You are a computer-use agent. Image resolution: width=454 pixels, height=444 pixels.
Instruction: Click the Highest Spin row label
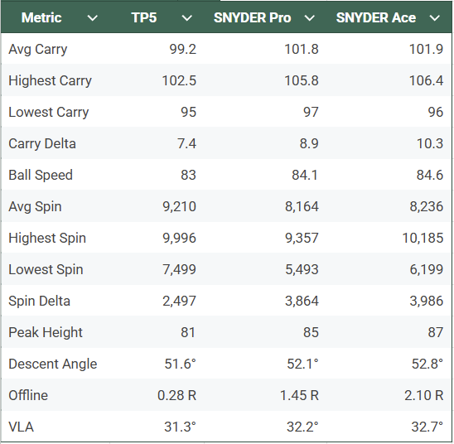(x=47, y=239)
